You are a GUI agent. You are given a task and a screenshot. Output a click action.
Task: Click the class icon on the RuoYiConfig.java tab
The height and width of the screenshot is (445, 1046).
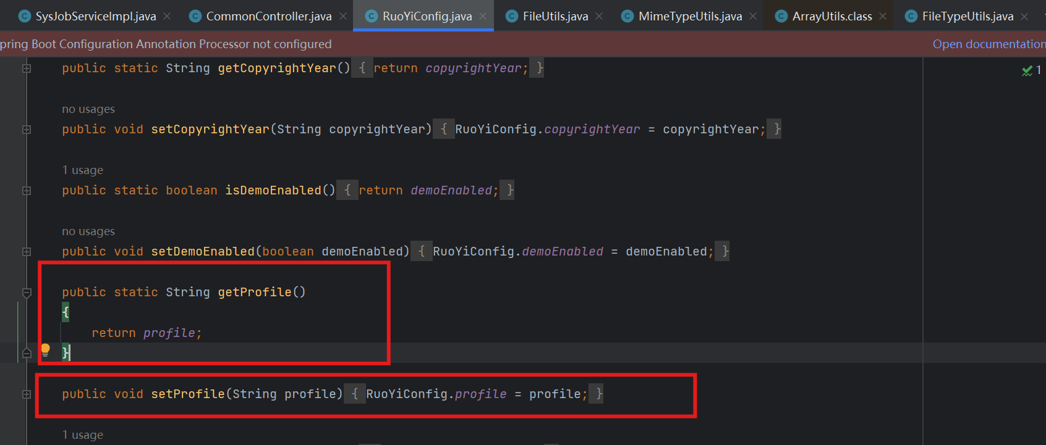(x=372, y=17)
